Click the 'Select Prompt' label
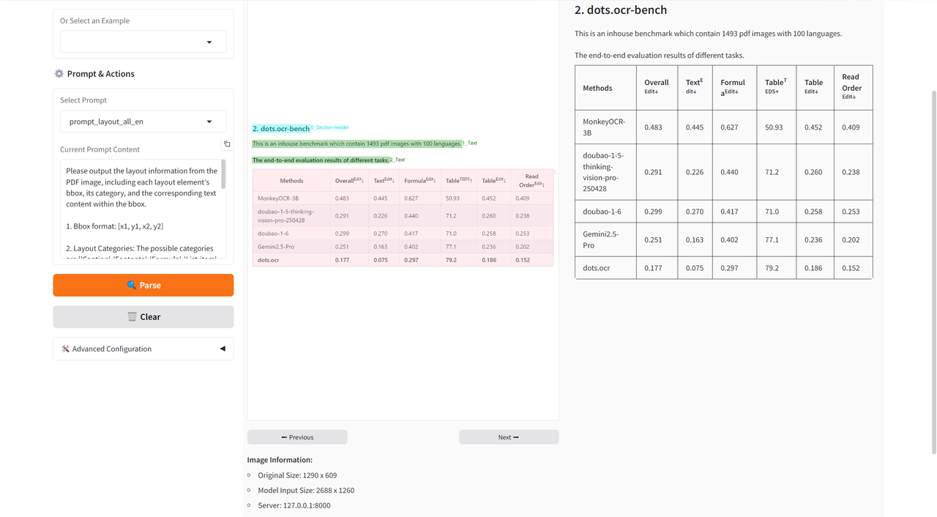The width and height of the screenshot is (937, 517). [x=83, y=100]
